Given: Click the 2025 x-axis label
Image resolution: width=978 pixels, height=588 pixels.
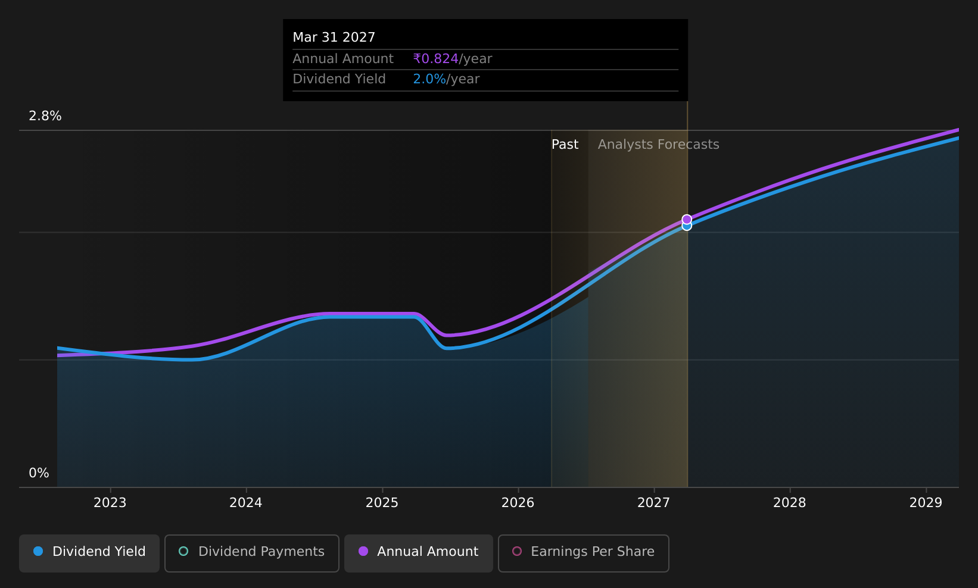Looking at the screenshot, I should pyautogui.click(x=382, y=503).
